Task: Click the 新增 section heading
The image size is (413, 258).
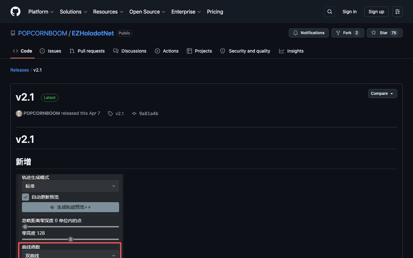Action: [x=24, y=162]
